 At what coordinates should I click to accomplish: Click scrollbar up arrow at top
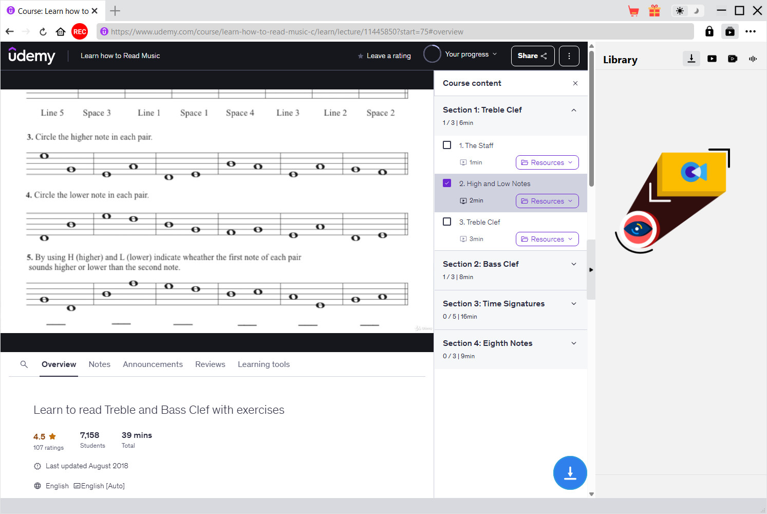[591, 46]
